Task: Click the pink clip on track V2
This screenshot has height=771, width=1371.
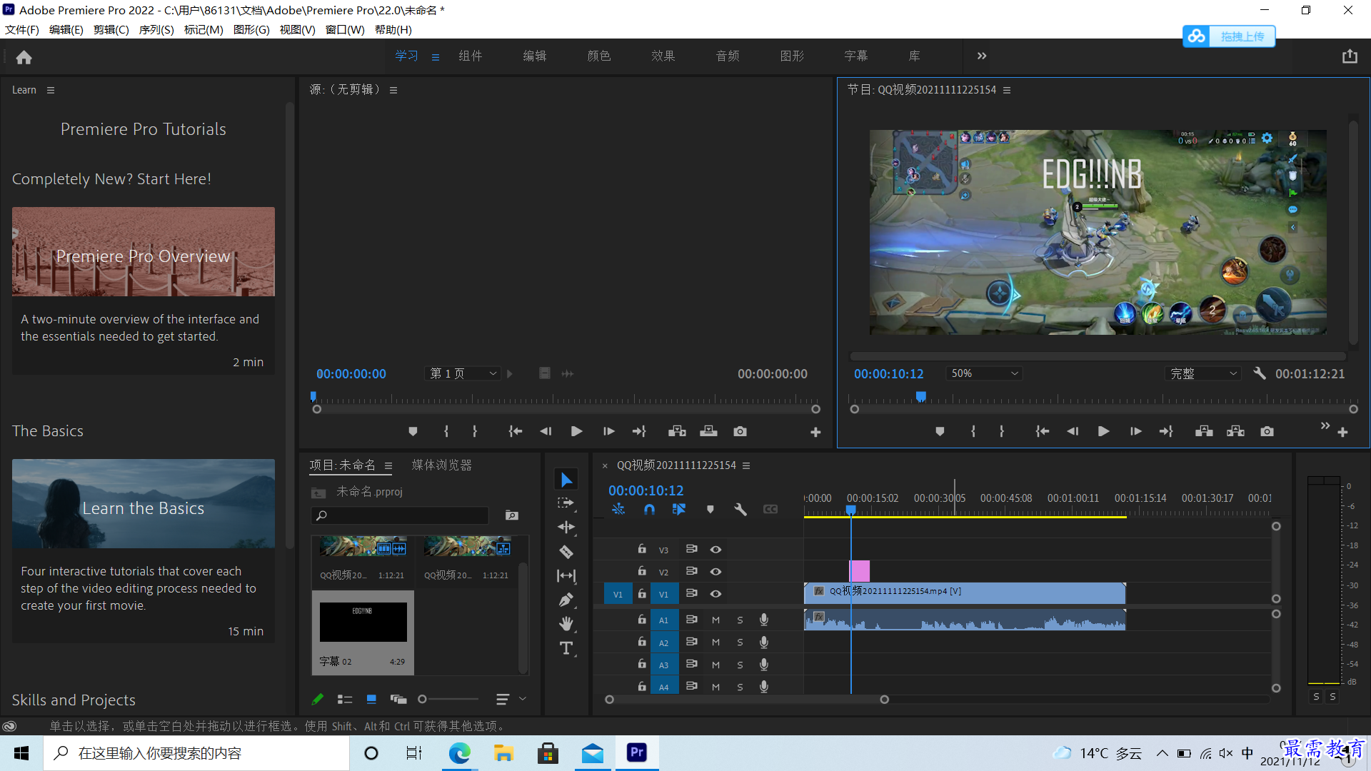Action: [x=860, y=571]
